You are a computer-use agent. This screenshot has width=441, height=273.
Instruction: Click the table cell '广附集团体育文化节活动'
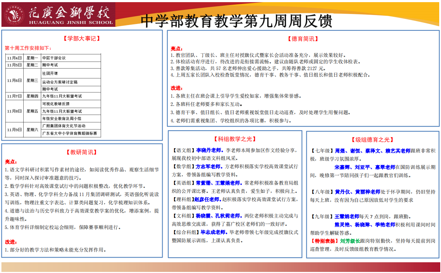point(71,126)
